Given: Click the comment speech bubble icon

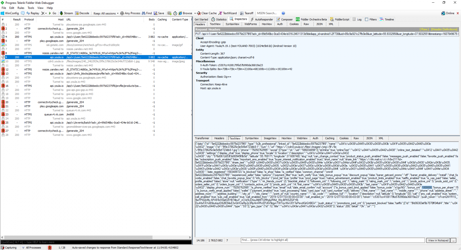Looking at the screenshot, I should (23, 13).
